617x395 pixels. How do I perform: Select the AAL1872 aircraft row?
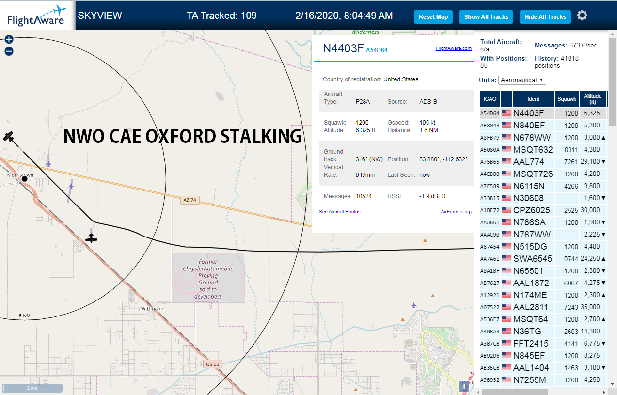tap(543, 283)
